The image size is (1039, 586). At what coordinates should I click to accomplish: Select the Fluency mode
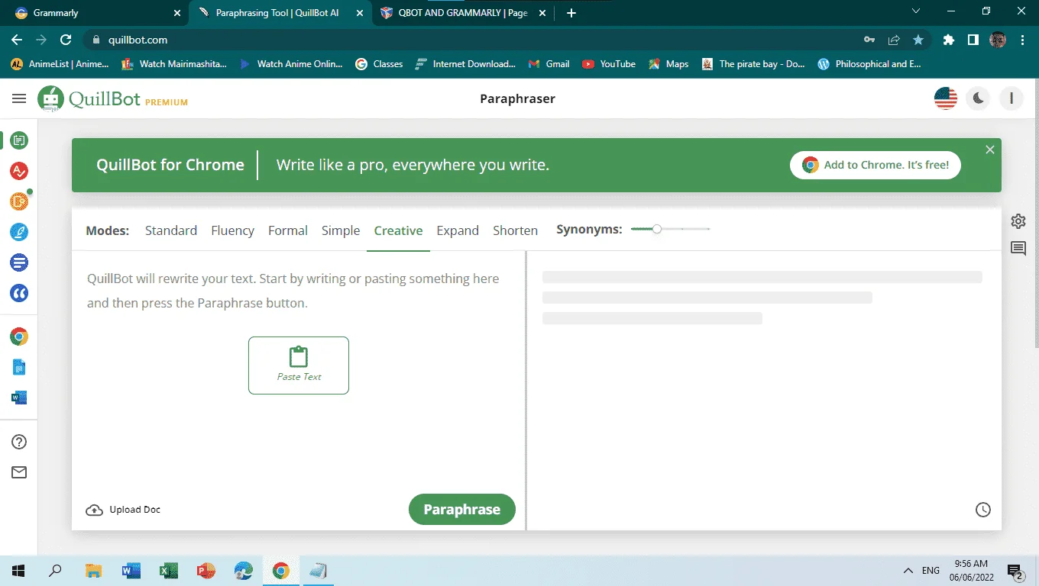(233, 230)
